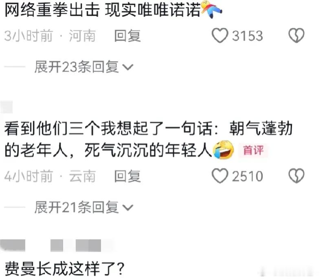Image resolution: width=325 pixels, height=280 pixels.
Task: Dislike the Henan comment via broken heart
Action: 296,35
